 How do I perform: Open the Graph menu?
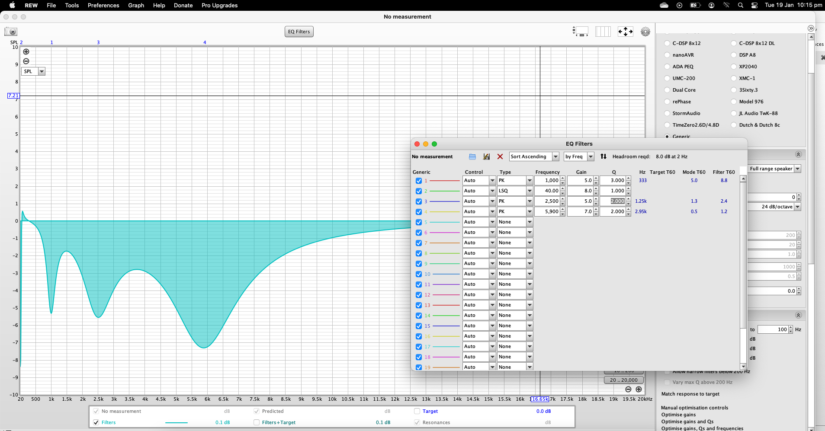(x=136, y=5)
